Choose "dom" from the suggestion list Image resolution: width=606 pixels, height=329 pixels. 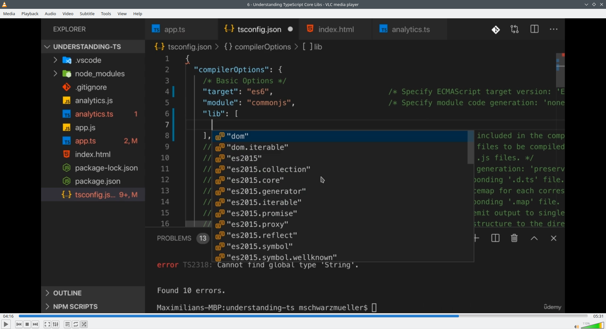pos(340,136)
